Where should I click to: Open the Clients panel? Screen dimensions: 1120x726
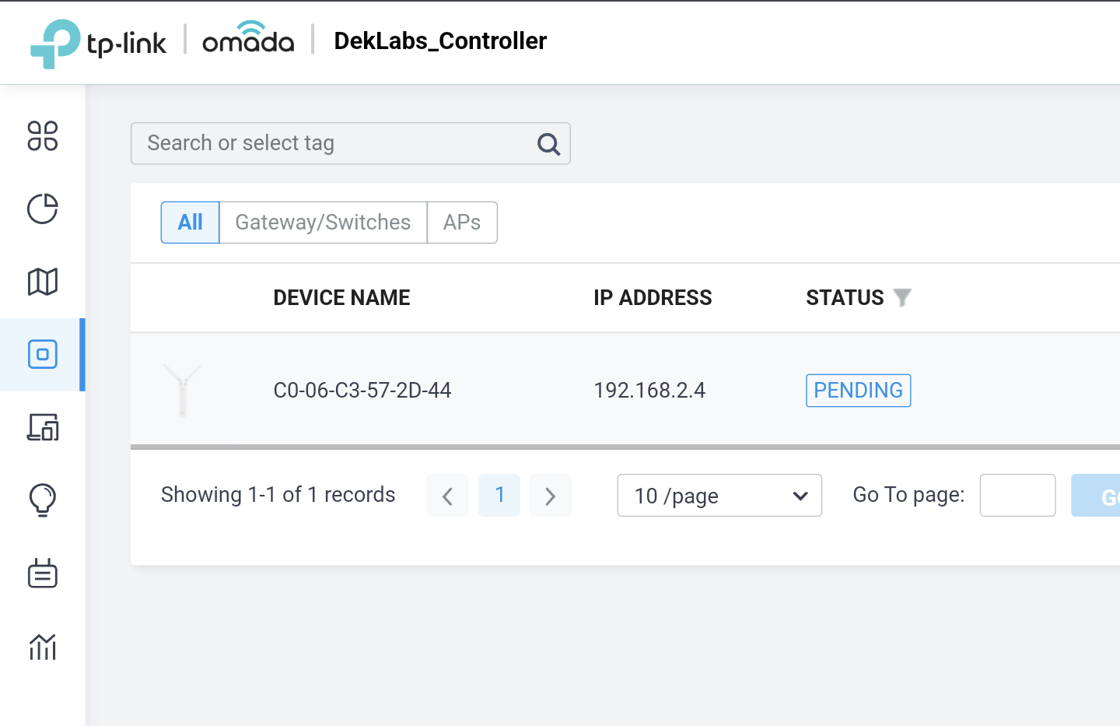click(x=43, y=427)
